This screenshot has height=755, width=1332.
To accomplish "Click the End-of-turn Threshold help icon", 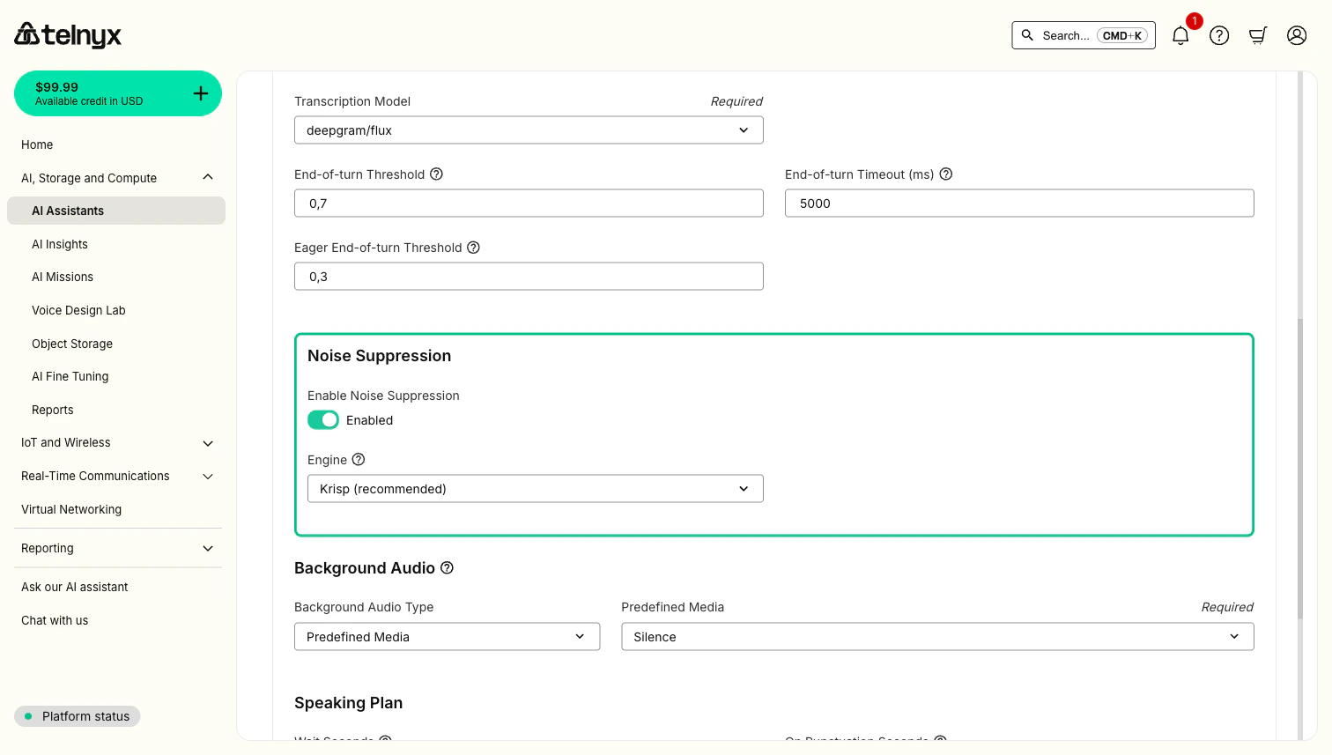I will [436, 174].
